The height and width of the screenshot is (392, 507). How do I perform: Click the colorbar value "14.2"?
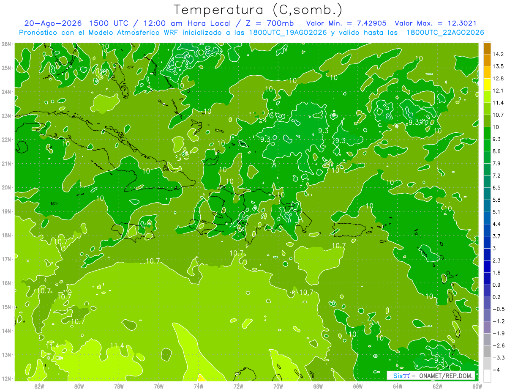498,54
